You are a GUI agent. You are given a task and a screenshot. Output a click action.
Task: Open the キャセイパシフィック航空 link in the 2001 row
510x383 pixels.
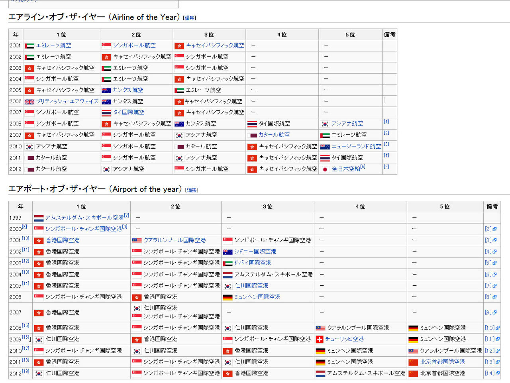pyautogui.click(x=215, y=45)
